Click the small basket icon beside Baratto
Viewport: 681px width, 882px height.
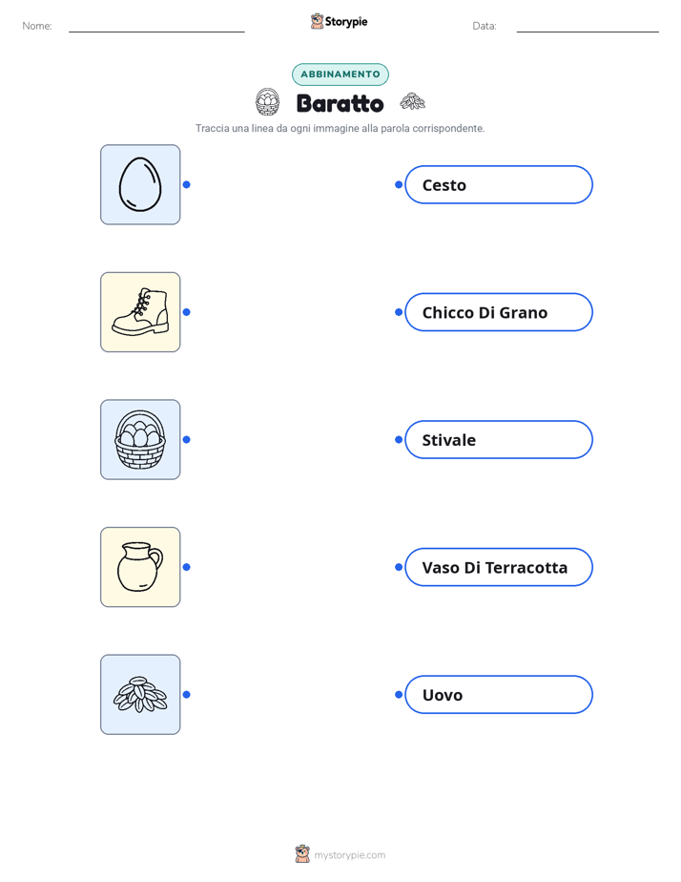[267, 102]
